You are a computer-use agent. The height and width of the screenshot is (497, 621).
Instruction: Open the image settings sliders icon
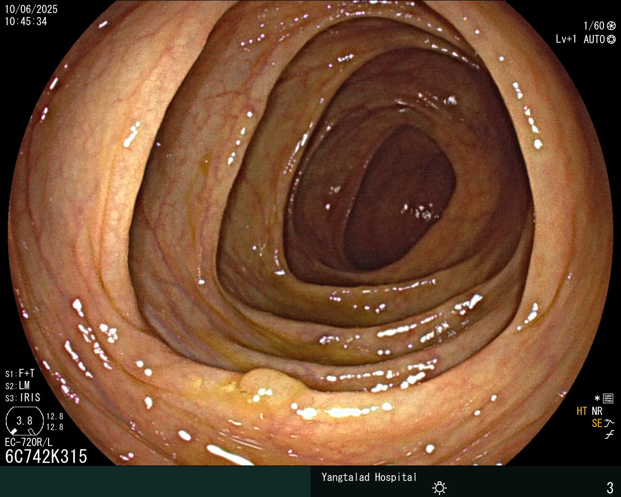pyautogui.click(x=608, y=398)
